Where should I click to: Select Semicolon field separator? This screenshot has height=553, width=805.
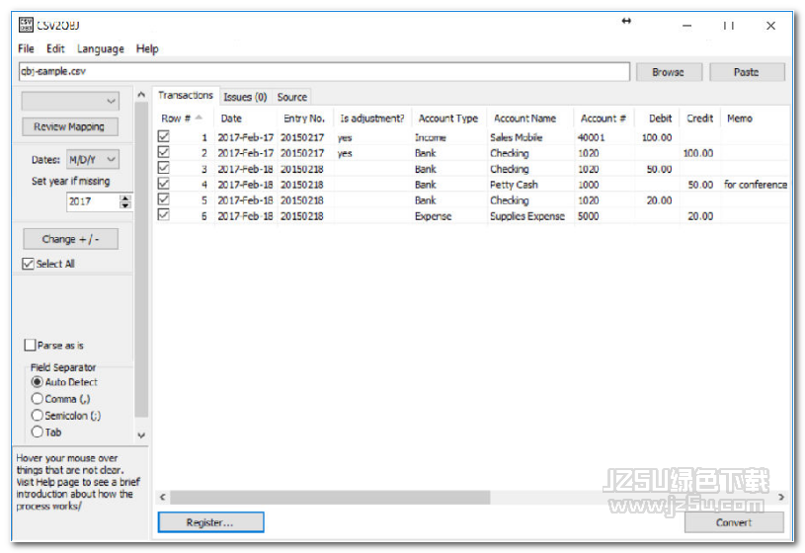pos(37,415)
